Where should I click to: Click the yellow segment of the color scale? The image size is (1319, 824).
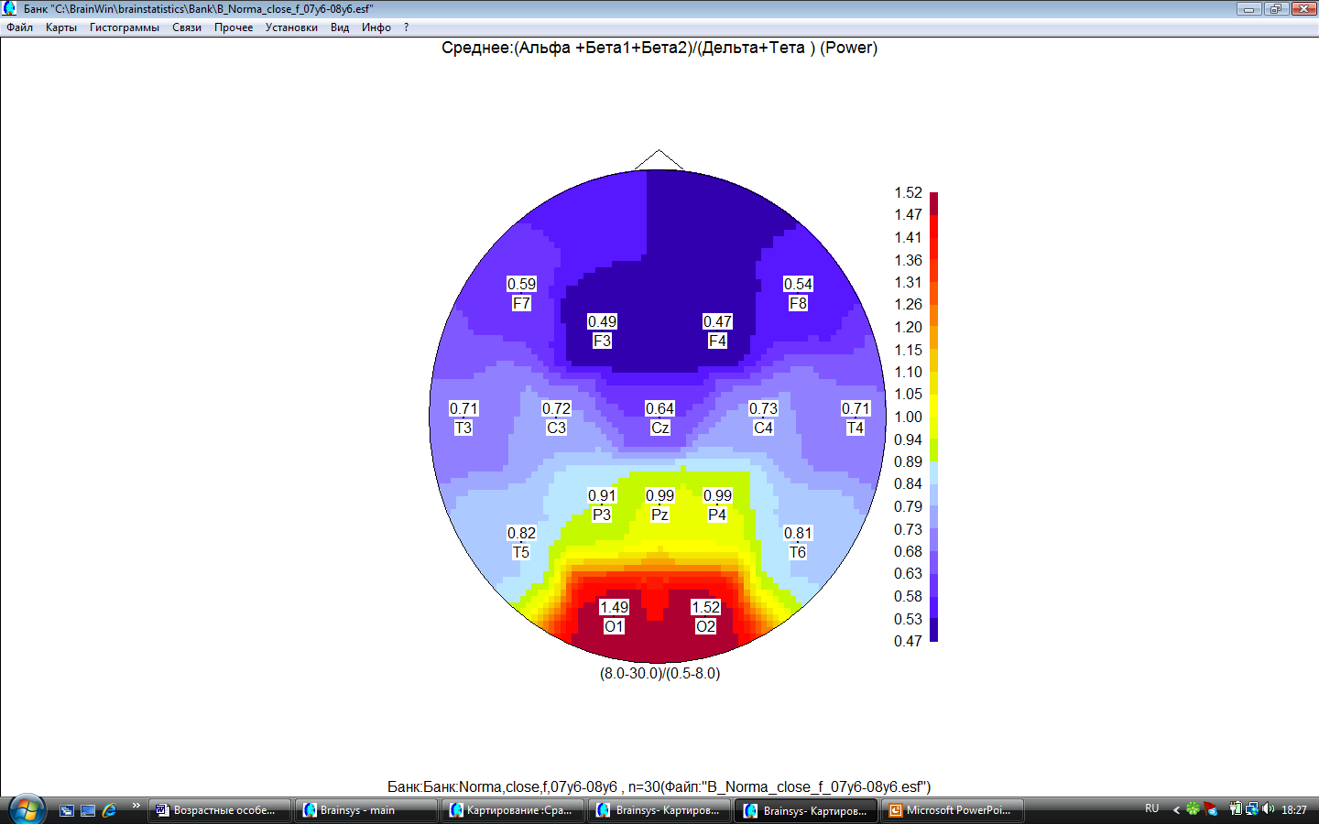[934, 405]
